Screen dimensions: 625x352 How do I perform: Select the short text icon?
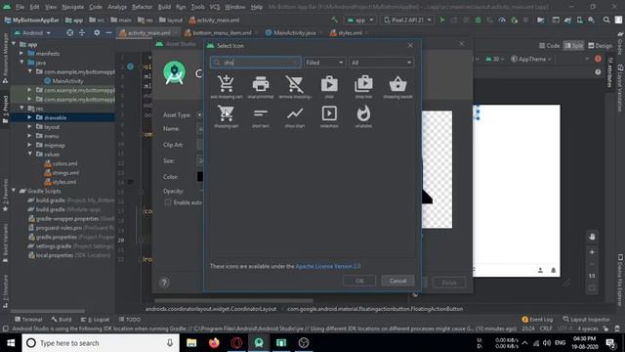(x=261, y=113)
